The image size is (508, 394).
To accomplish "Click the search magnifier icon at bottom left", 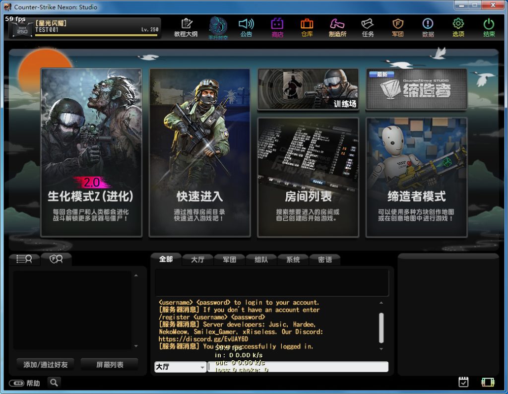I will [x=54, y=383].
